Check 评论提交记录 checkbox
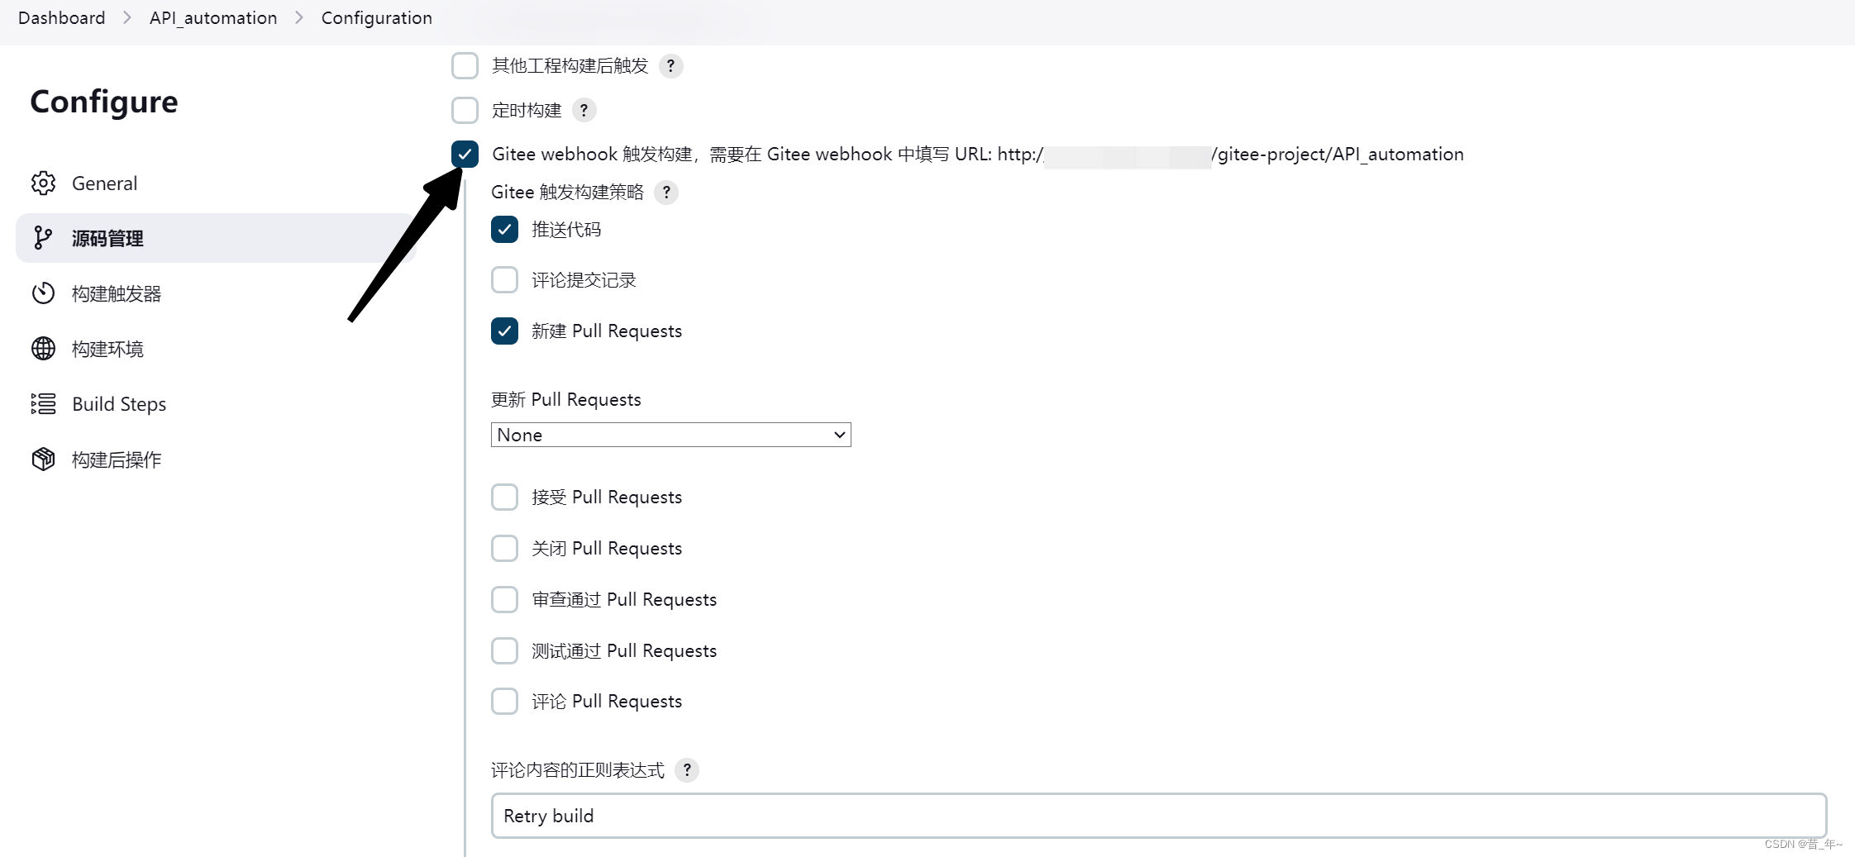Image resolution: width=1855 pixels, height=857 pixels. (504, 280)
